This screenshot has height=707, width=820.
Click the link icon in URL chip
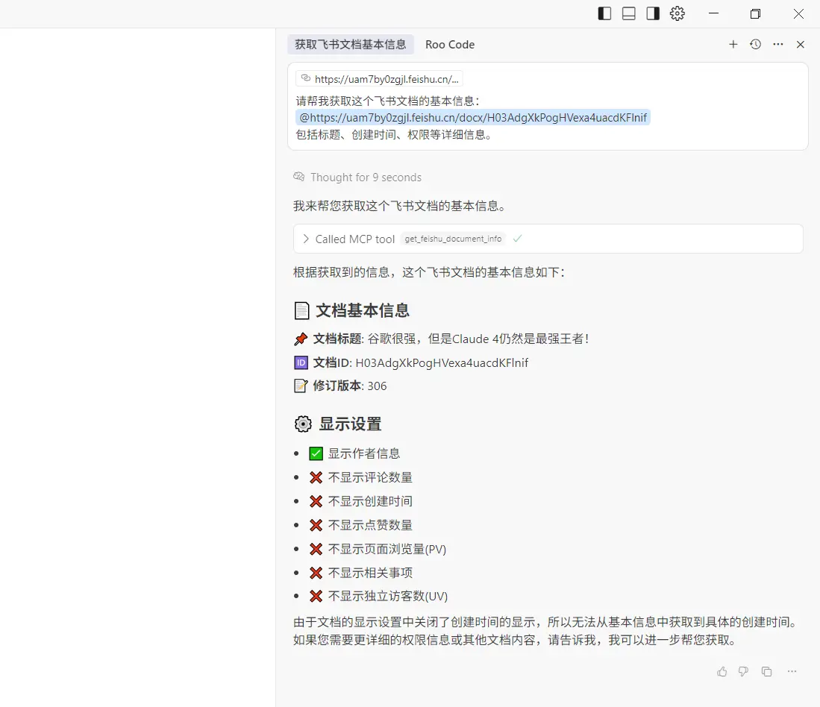coord(306,78)
